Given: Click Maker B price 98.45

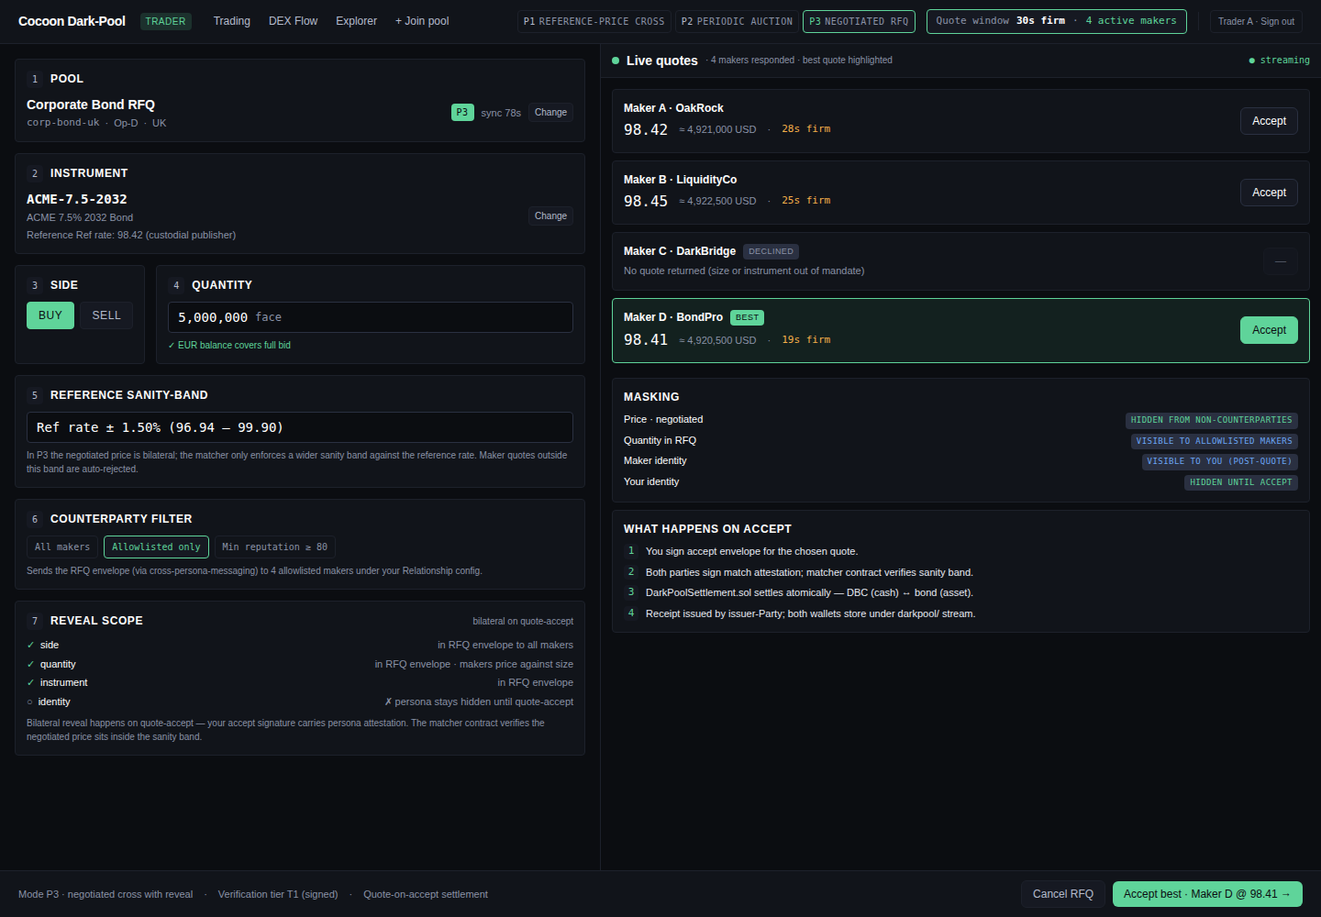Looking at the screenshot, I should 646,202.
